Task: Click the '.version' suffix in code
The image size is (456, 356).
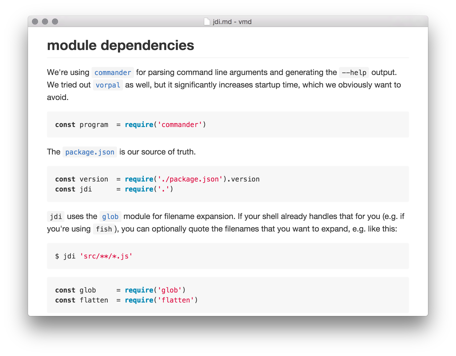Action: click(x=243, y=179)
